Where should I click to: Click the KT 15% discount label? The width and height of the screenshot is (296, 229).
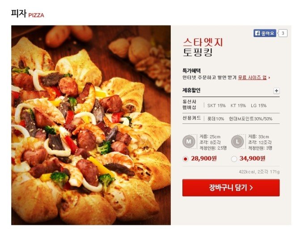point(238,106)
